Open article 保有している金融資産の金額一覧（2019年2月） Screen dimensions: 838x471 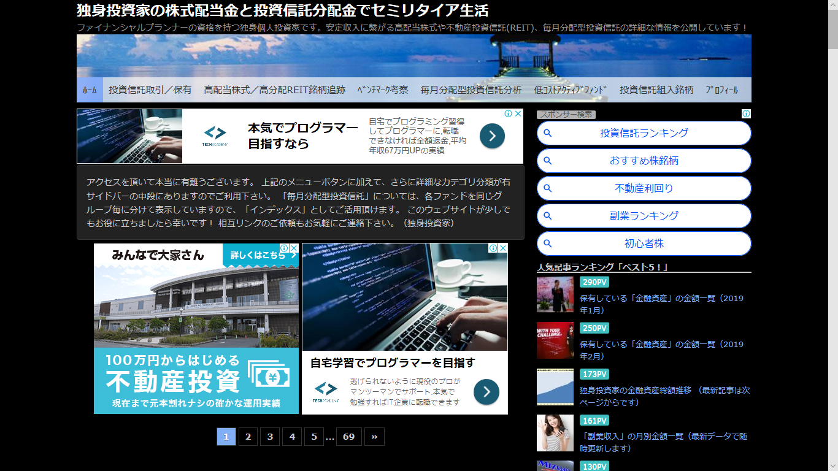661,350
